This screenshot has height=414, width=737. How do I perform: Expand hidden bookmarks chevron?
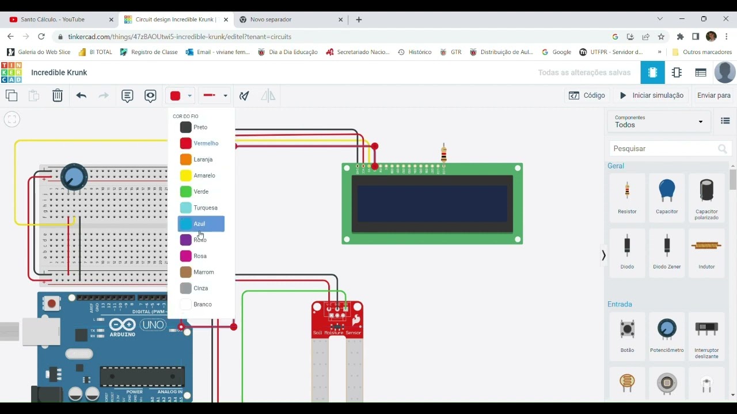coord(659,52)
